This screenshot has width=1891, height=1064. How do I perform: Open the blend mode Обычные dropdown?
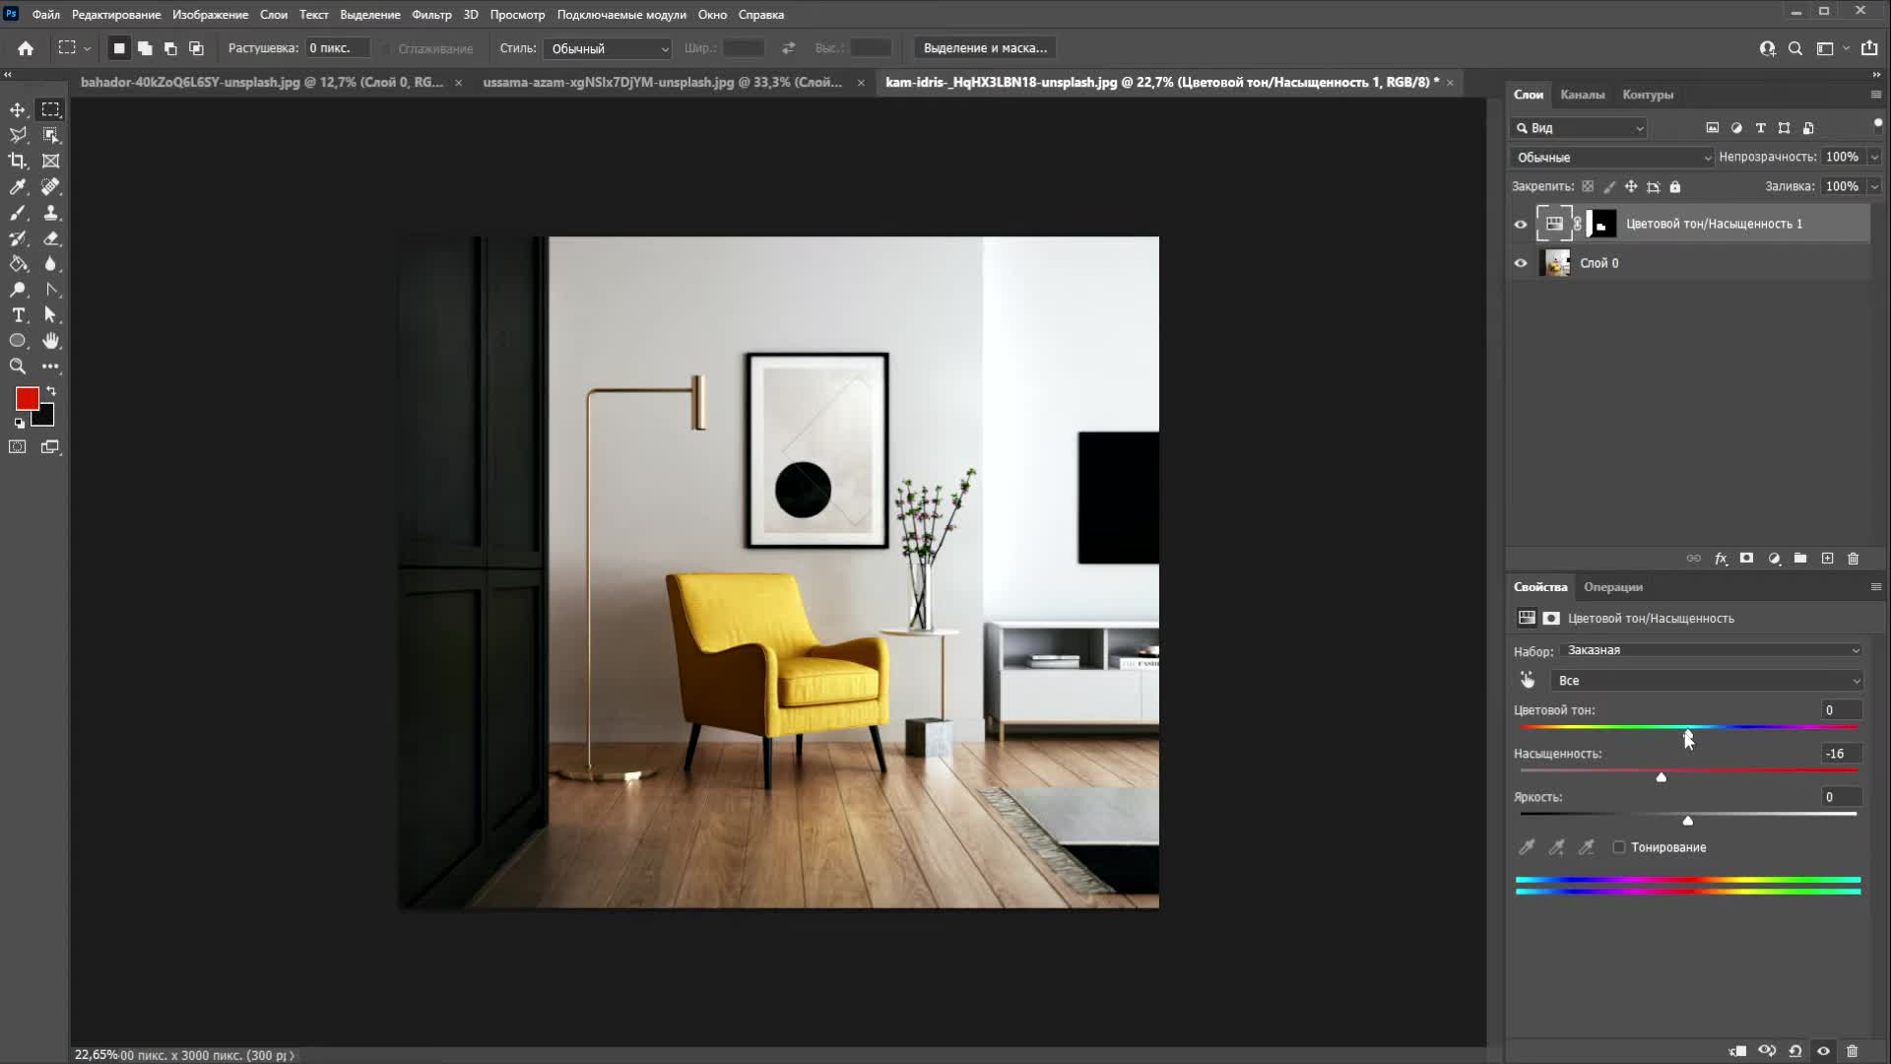coord(1611,158)
